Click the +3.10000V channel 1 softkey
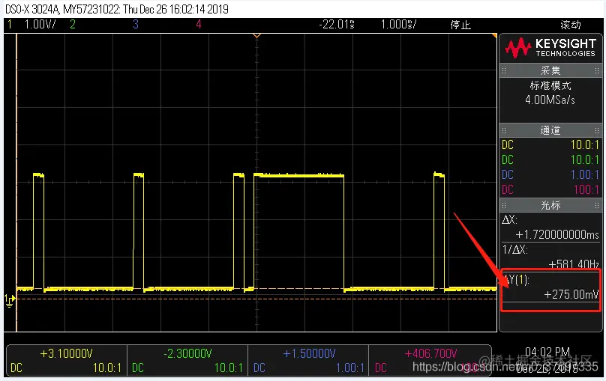Image resolution: width=606 pixels, height=381 pixels. (x=67, y=361)
